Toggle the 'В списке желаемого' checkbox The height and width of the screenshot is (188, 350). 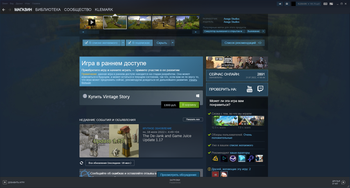86,43
